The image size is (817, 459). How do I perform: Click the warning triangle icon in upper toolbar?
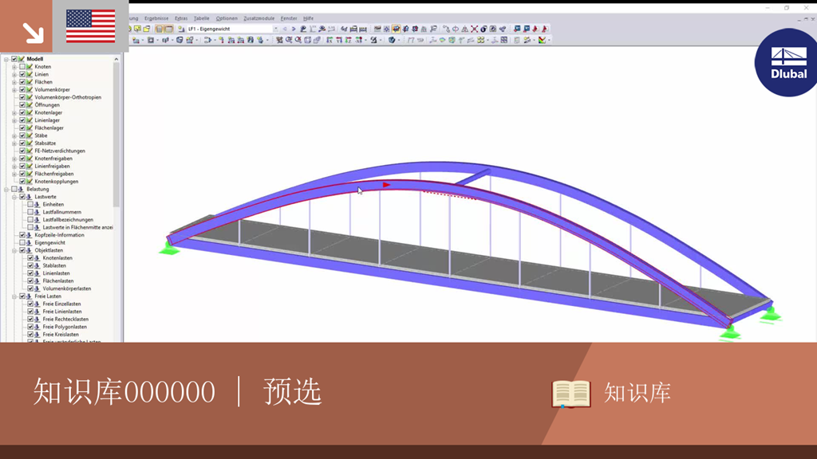coord(465,29)
